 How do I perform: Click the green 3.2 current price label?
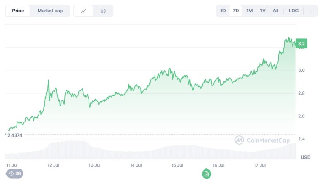point(301,43)
